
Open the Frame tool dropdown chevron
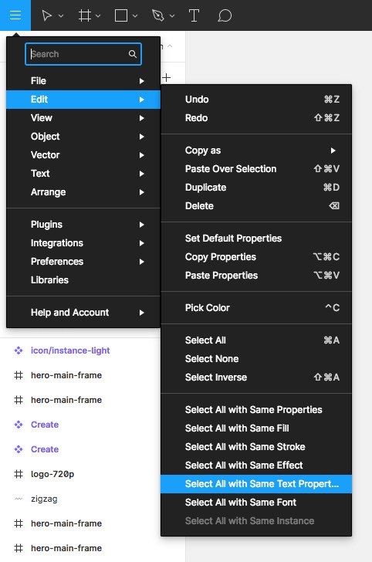click(x=98, y=15)
